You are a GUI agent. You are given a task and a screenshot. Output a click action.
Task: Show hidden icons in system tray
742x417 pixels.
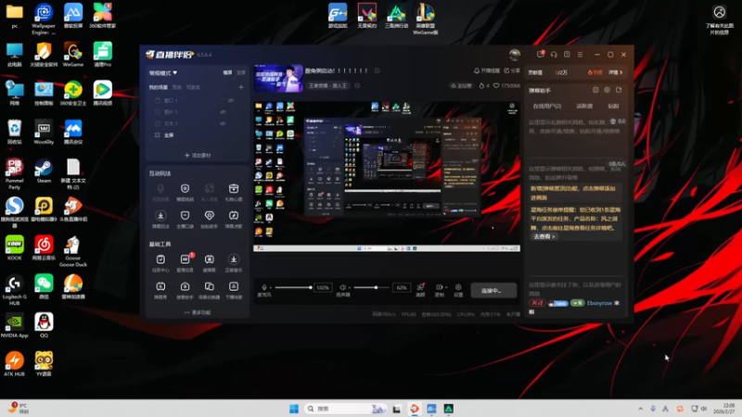(x=640, y=409)
